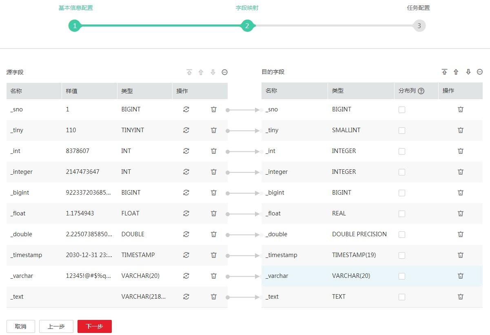Click the move-to-top arrow above the source field list
490x335 pixels.
(189, 72)
